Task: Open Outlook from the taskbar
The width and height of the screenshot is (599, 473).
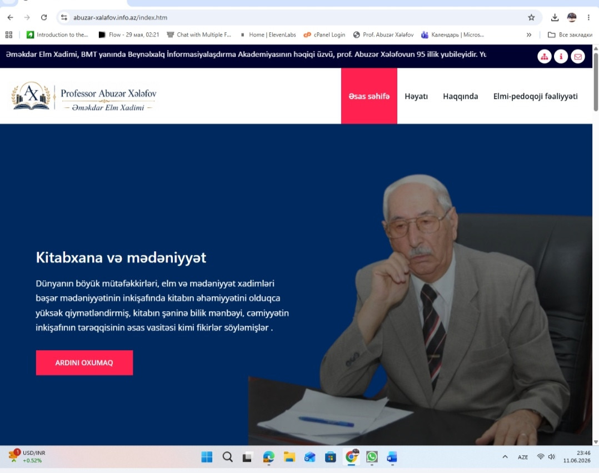Action: 310,456
